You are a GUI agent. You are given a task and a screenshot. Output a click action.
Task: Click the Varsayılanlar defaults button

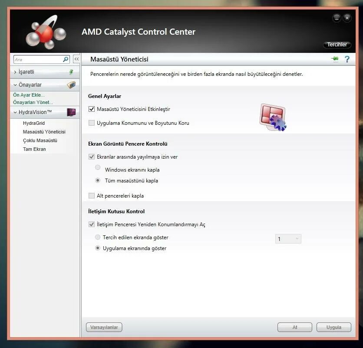pos(104,327)
